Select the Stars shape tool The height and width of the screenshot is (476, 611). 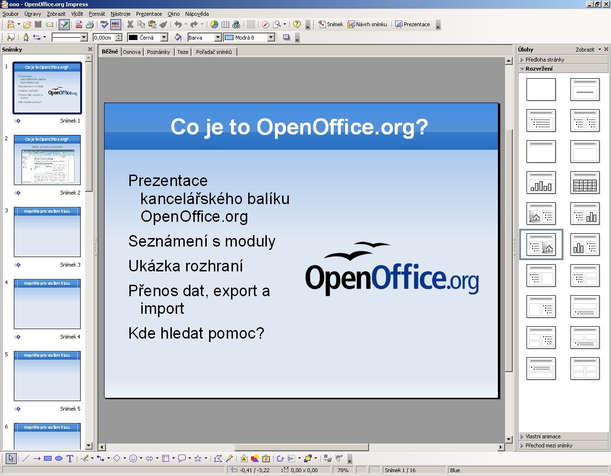198,458
